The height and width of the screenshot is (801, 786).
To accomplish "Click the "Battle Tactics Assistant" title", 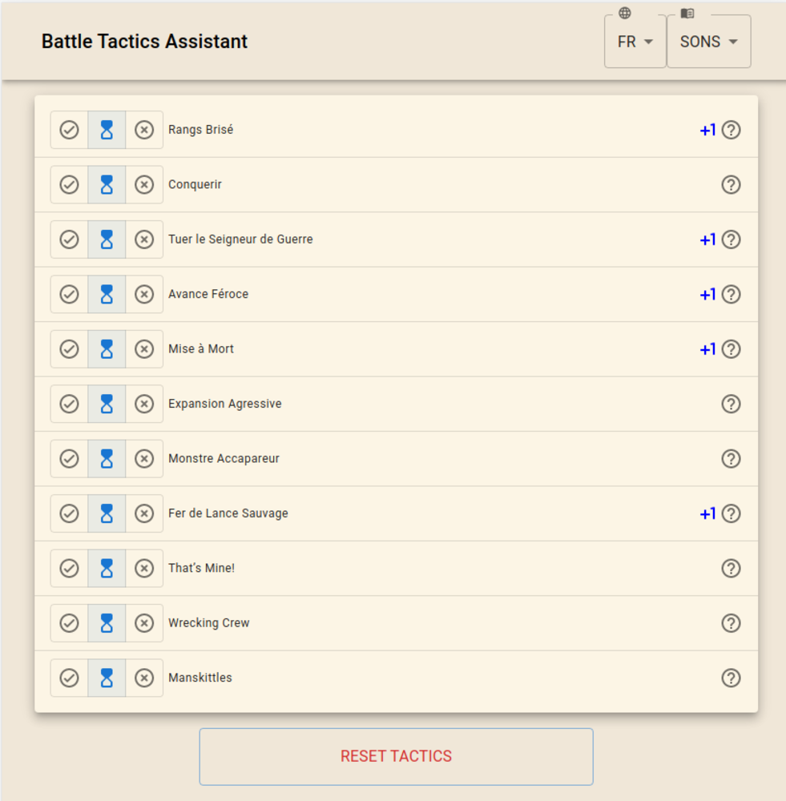I will point(144,42).
